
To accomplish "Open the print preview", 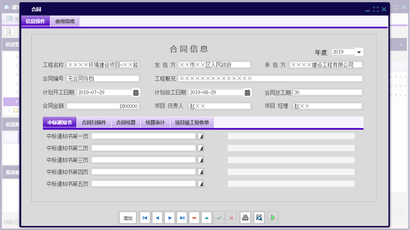I will [x=259, y=218].
